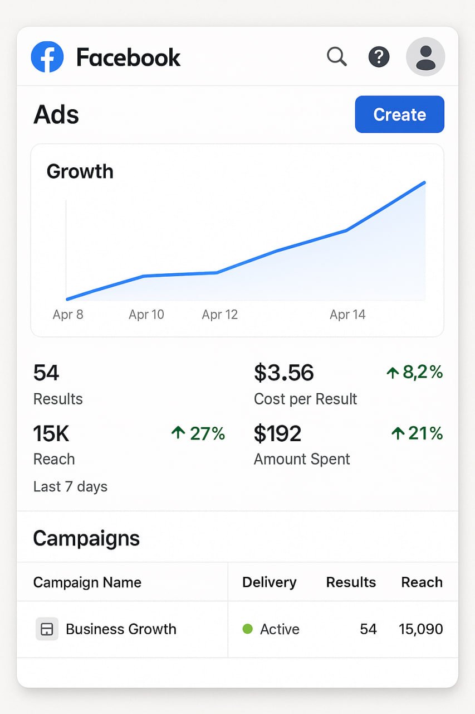The width and height of the screenshot is (475, 714).
Task: Open search with the magnifier icon
Action: tap(336, 56)
